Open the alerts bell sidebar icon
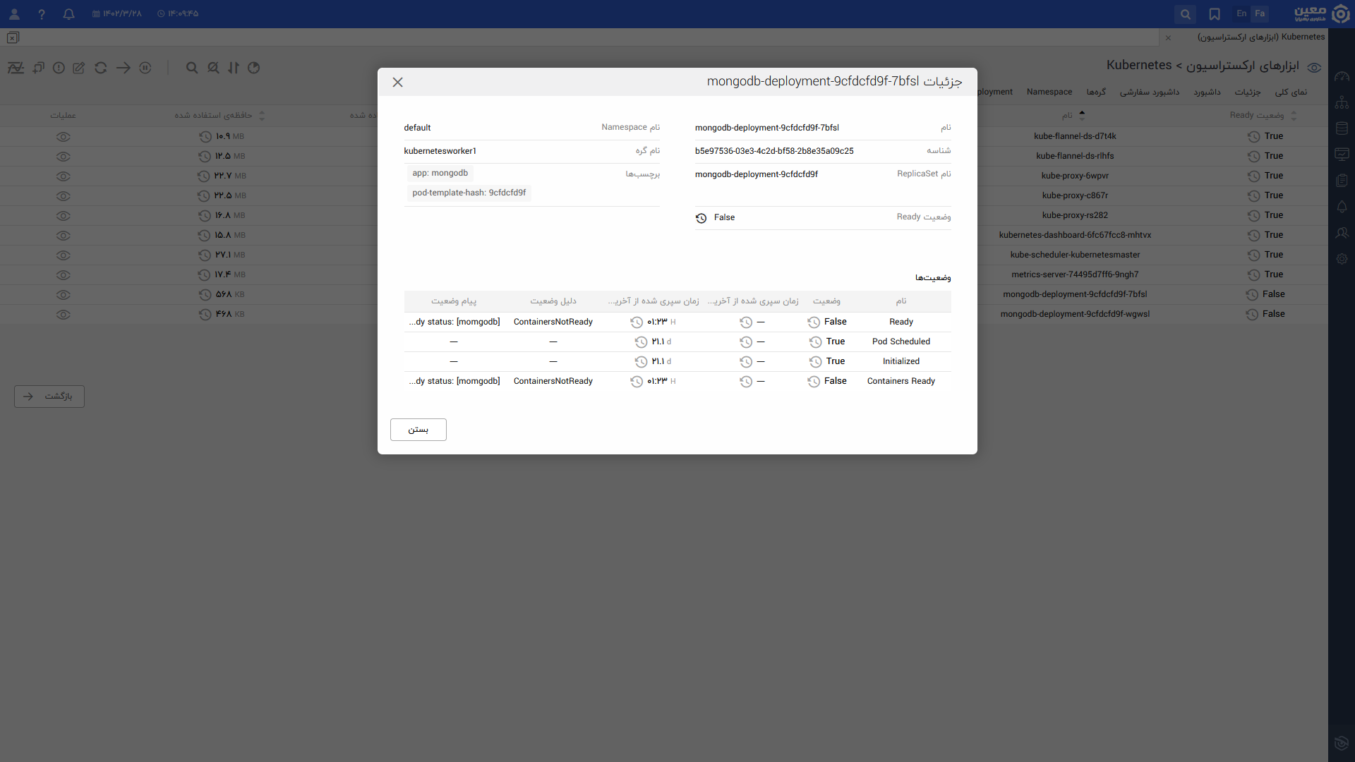Viewport: 1355px width, 762px height. (1342, 207)
